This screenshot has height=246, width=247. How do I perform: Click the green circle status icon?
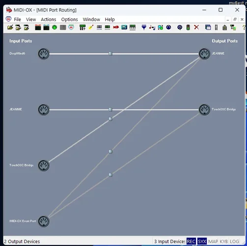pos(55,28)
